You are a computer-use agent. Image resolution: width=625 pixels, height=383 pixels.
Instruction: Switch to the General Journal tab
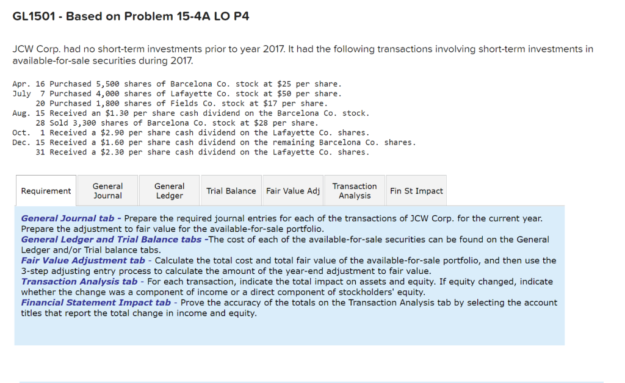(107, 190)
